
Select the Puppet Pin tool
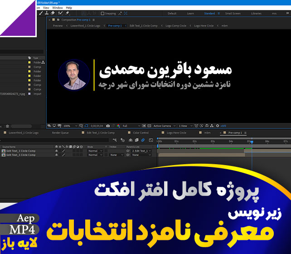point(67,13)
